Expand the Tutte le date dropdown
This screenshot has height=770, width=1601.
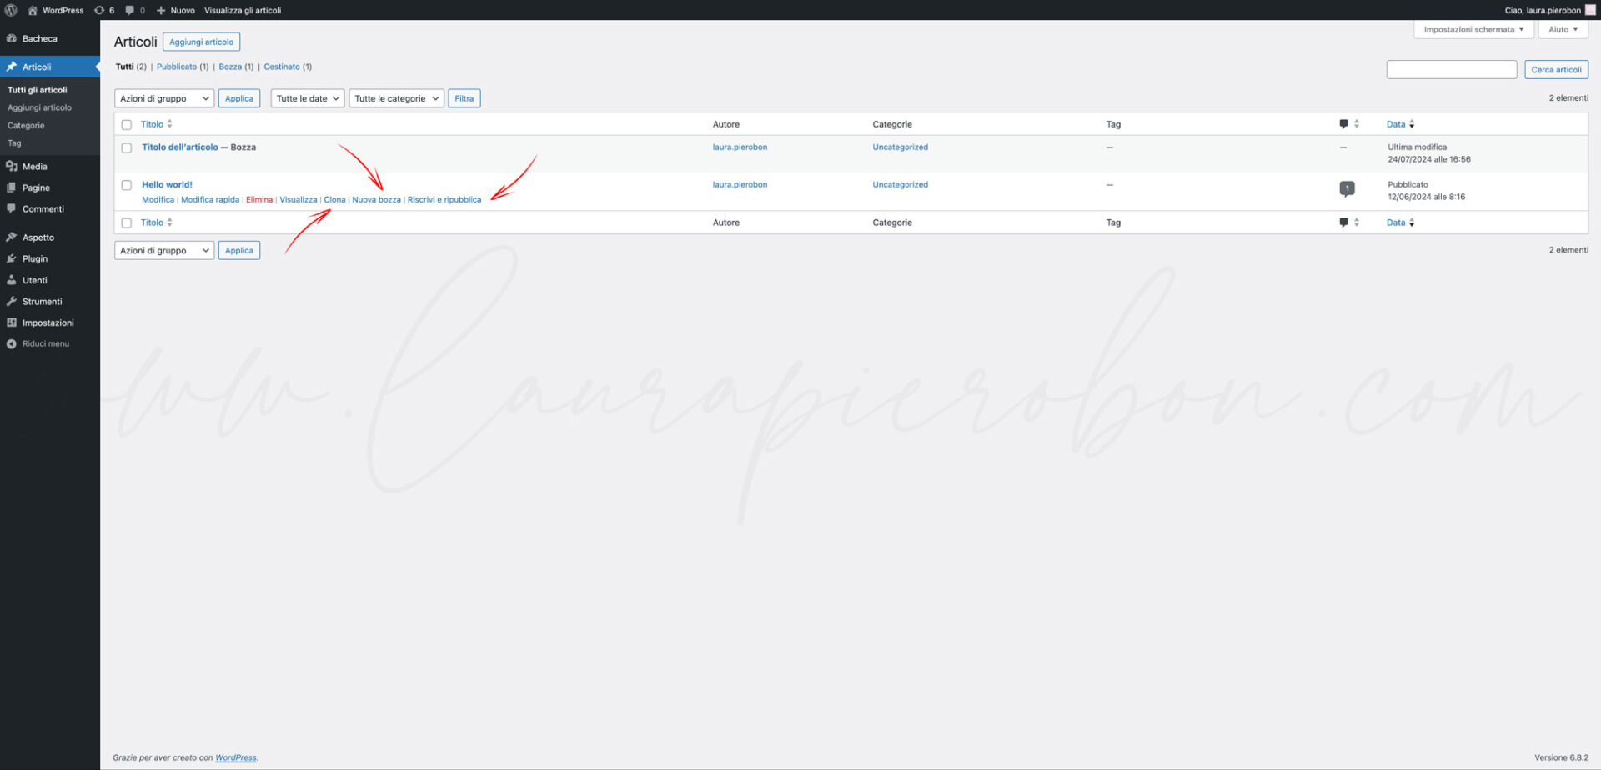pos(307,98)
